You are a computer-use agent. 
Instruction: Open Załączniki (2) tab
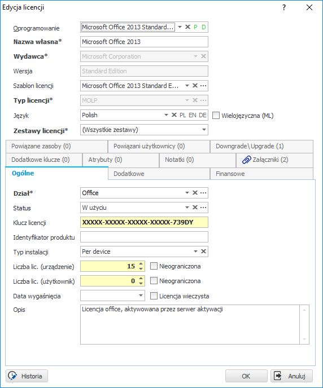(274, 160)
